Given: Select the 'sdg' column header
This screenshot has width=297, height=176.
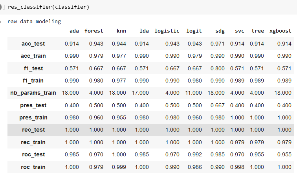Looking at the screenshot, I should pyautogui.click(x=220, y=31).
